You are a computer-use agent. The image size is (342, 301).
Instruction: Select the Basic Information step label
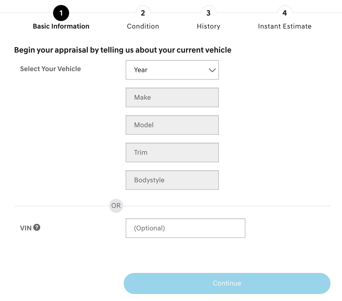click(61, 26)
